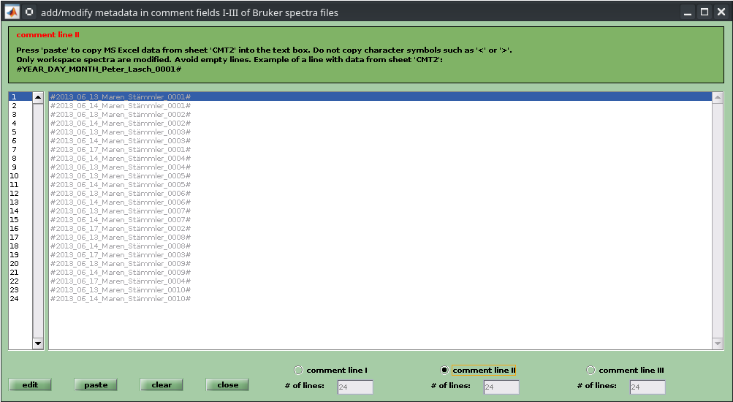Minimize the metadata dialog window
The width and height of the screenshot is (733, 402).
pyautogui.click(x=688, y=12)
